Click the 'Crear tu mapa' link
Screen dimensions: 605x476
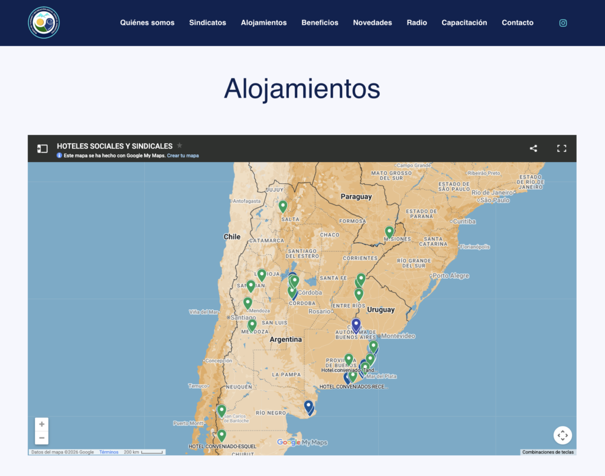point(183,156)
